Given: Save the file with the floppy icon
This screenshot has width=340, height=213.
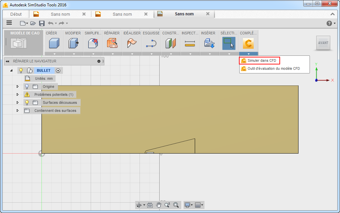Looking at the screenshot, I should [x=42, y=23].
